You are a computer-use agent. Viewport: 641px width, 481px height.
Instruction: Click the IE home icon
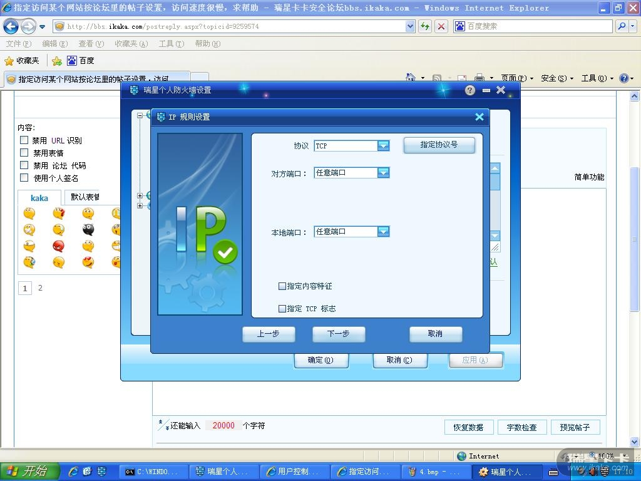tap(411, 77)
